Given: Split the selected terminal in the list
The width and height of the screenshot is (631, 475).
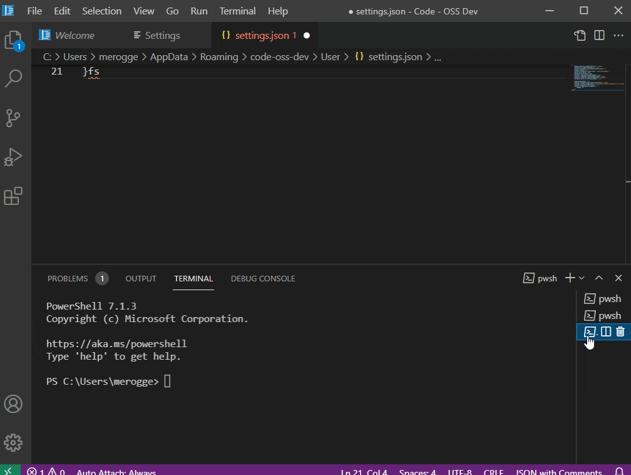Looking at the screenshot, I should pyautogui.click(x=606, y=331).
